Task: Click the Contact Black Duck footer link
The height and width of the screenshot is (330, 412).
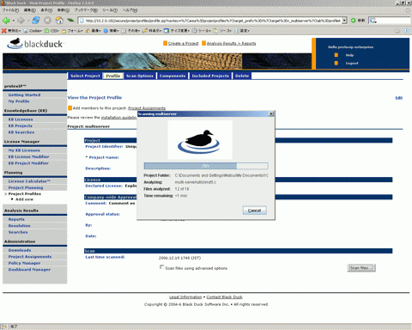Action: 224,296
